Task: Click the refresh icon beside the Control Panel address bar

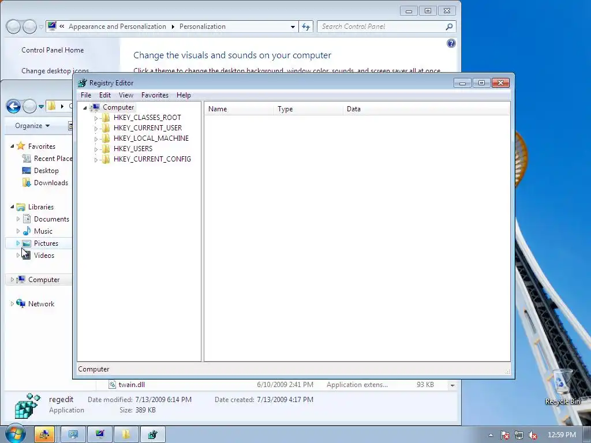Action: (306, 27)
